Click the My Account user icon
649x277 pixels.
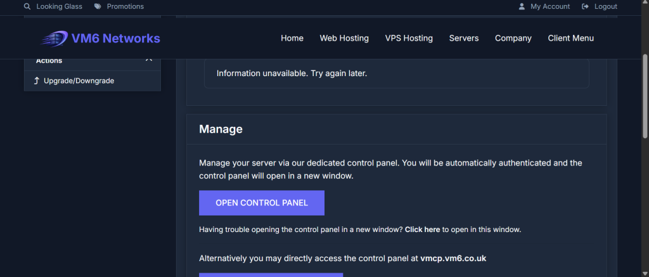click(x=522, y=6)
